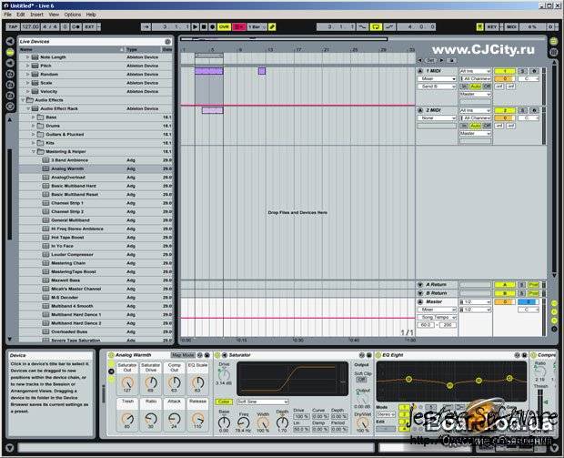Click the EXT sync button
564x458 pixels.
pos(89,26)
